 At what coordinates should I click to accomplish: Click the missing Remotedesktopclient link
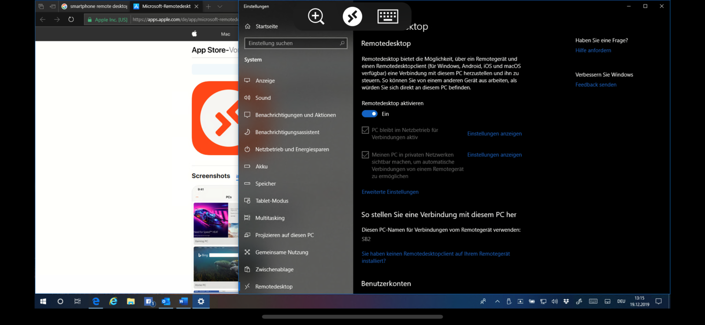pyautogui.click(x=436, y=257)
